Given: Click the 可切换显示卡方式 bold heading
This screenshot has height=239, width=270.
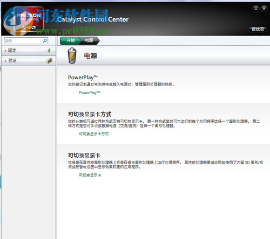Looking at the screenshot, I should 90,114.
